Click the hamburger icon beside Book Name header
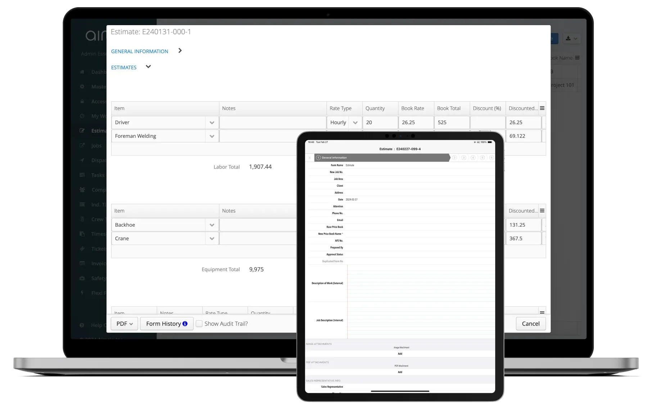Viewport: 652px width, 403px height. click(x=577, y=57)
